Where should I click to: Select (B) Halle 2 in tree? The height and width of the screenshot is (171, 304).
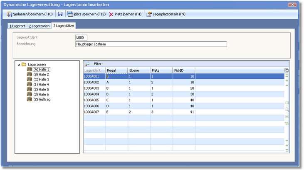coord(41,74)
